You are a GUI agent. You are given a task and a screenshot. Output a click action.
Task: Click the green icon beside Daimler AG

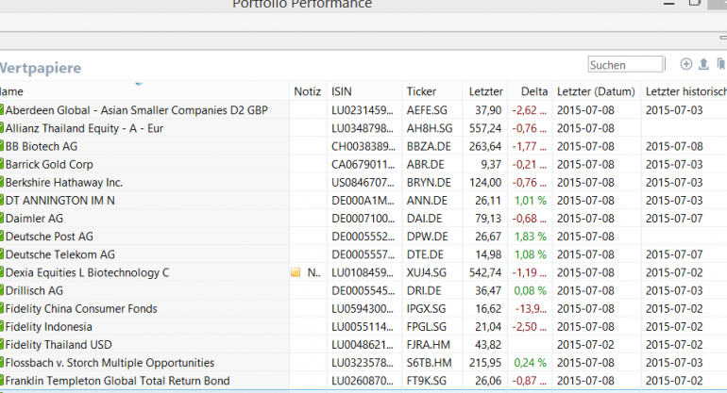[3, 219]
